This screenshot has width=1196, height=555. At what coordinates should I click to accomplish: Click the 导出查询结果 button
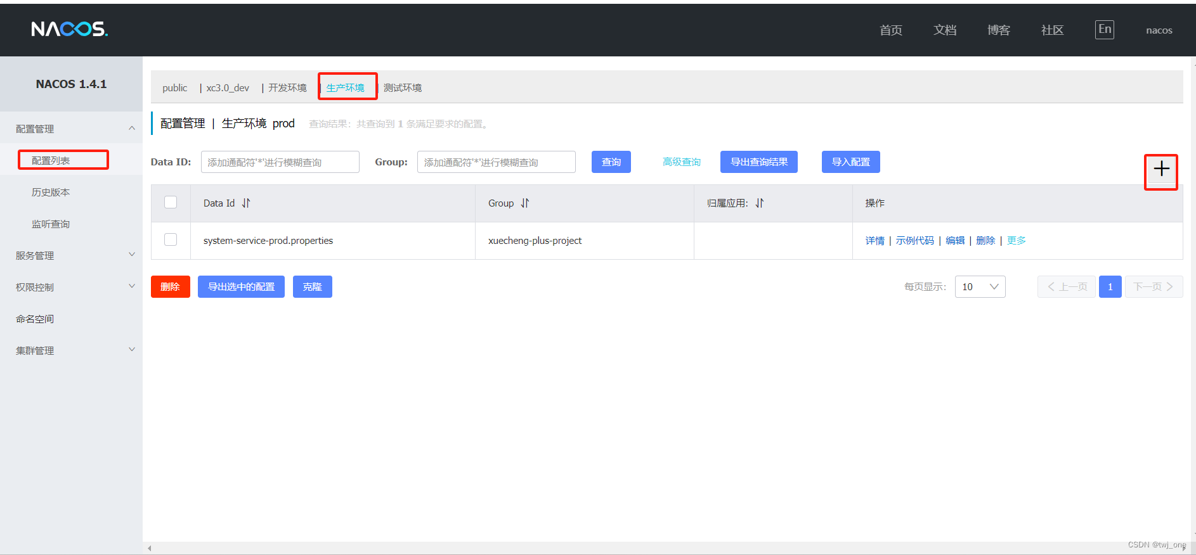(759, 162)
